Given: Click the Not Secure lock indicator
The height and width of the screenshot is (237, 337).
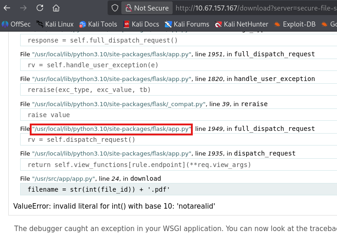Looking at the screenshot, I should pos(147,8).
